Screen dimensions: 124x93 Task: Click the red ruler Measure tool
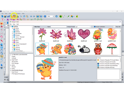click(2, 41)
